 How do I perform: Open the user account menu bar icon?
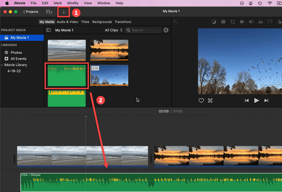[251, 3]
